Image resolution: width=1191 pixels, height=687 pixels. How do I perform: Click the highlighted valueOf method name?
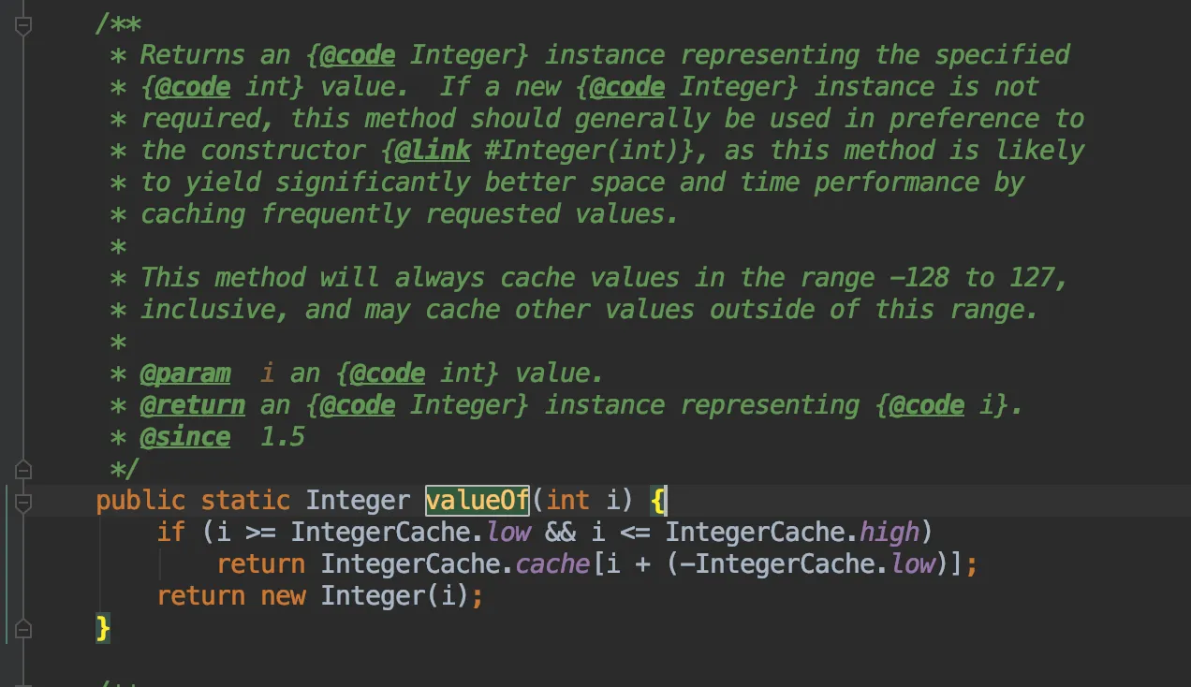(x=478, y=501)
